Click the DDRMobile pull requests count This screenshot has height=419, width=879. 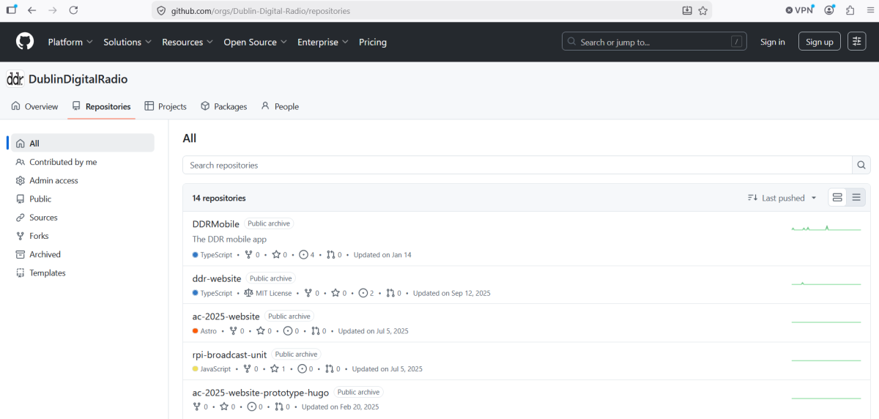(x=334, y=255)
